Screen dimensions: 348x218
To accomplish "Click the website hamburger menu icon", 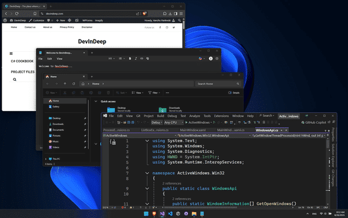I will (x=11, y=53).
